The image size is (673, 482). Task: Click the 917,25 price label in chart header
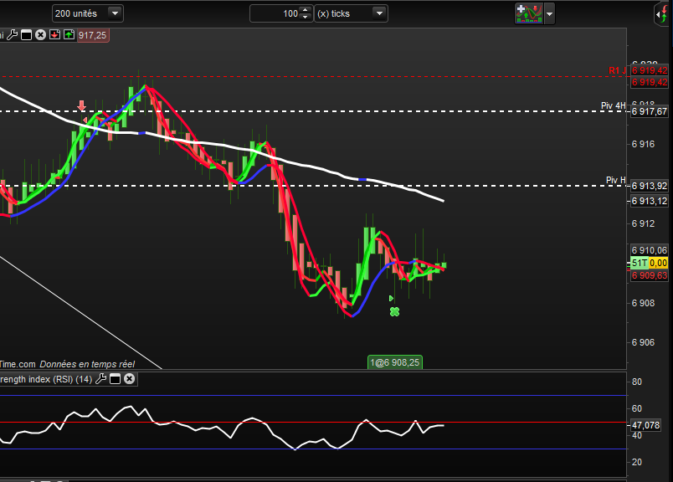(93, 35)
